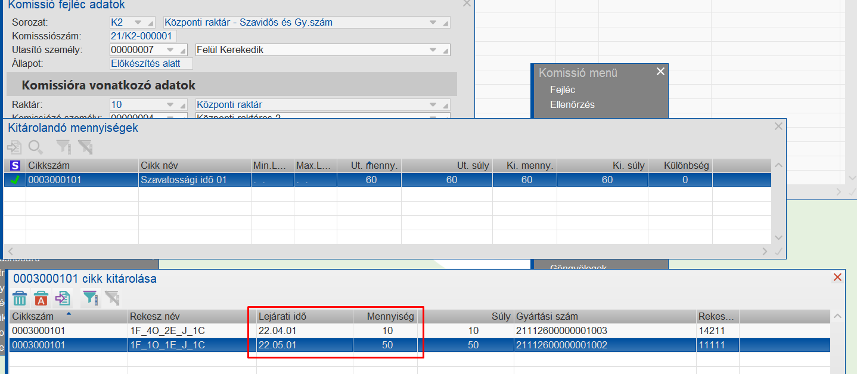857x374 pixels.
Task: Click the purple arrow transfer document icon
Action: pyautogui.click(x=63, y=298)
